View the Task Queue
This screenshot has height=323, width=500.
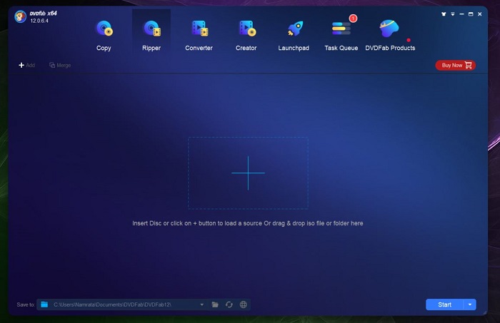point(341,35)
